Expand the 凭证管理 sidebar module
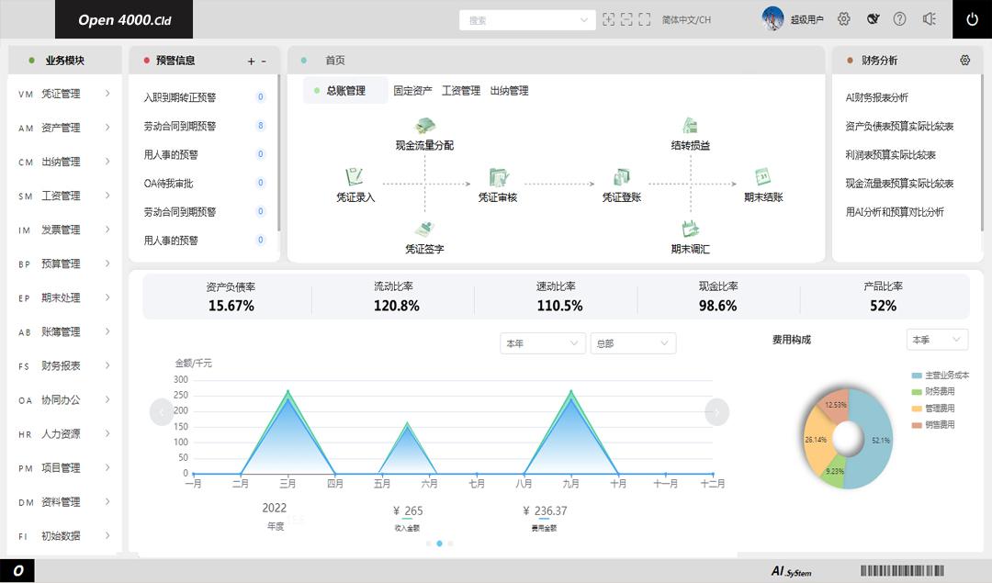 (x=64, y=94)
